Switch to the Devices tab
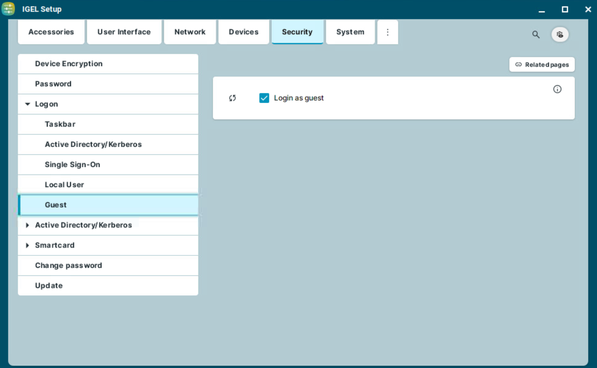Screen dimensions: 597x368 tap(243, 32)
